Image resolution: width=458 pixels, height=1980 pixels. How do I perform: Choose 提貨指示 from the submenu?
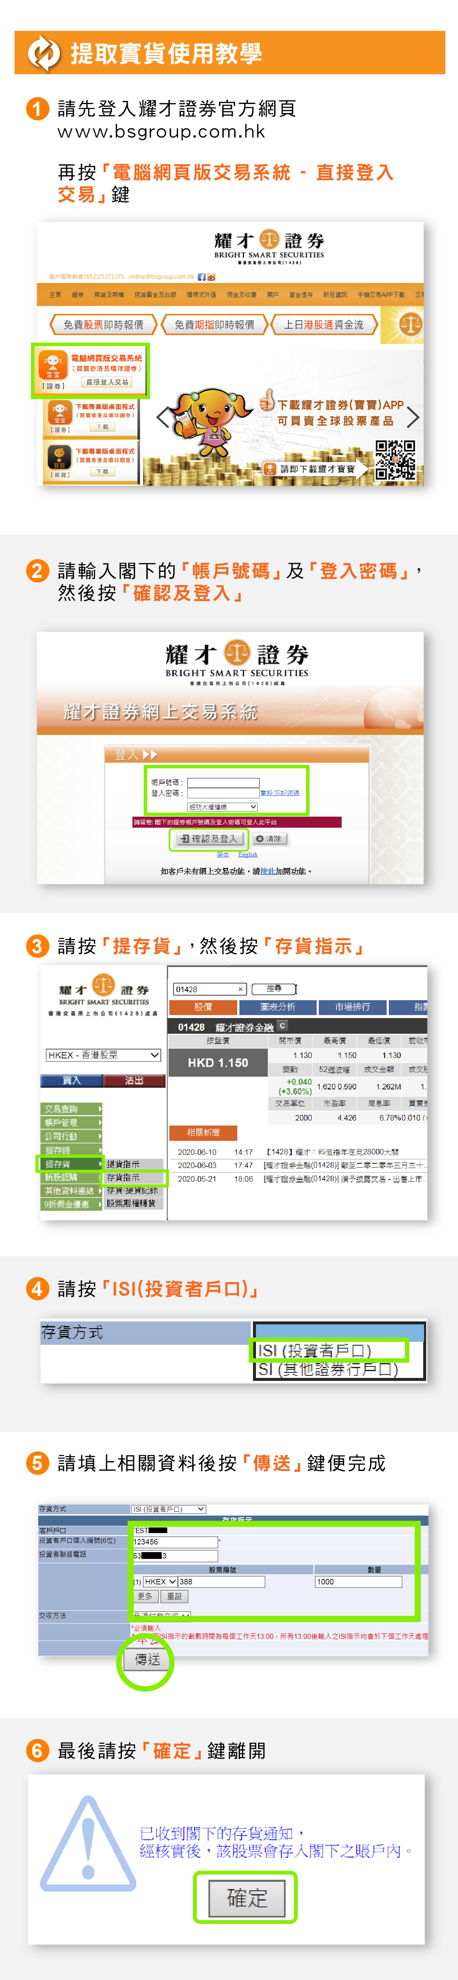pos(135,1165)
